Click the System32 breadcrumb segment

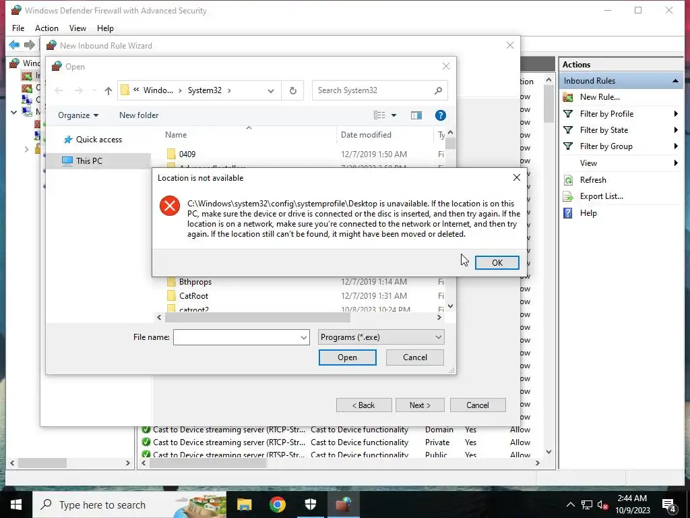[x=205, y=90]
